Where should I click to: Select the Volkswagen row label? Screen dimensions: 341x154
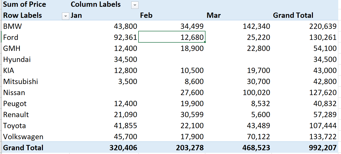(23, 137)
